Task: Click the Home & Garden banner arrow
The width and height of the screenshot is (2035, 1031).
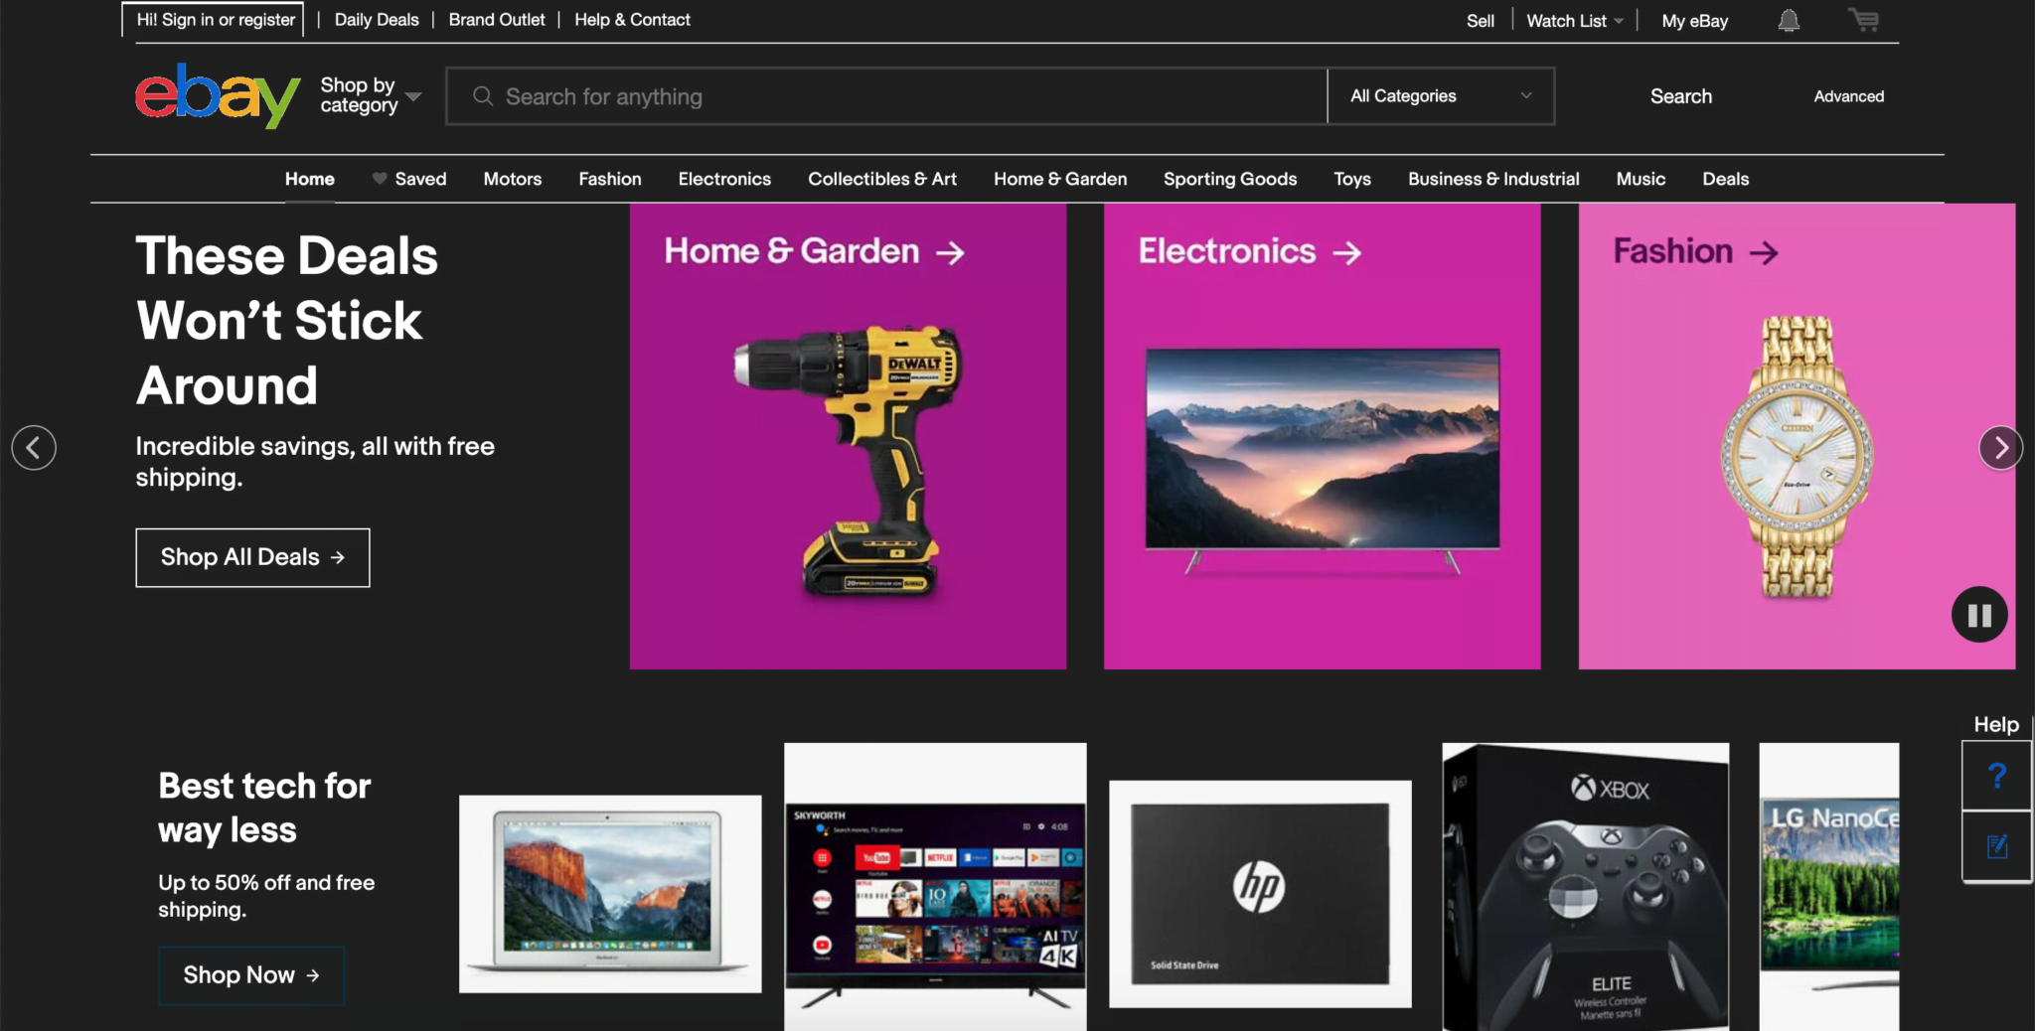Action: click(x=951, y=252)
